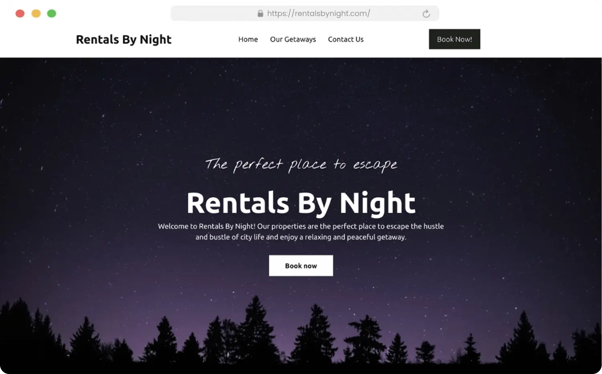The height and width of the screenshot is (374, 602).
Task: Minimize the window via the yellow dot
Action: tap(36, 14)
